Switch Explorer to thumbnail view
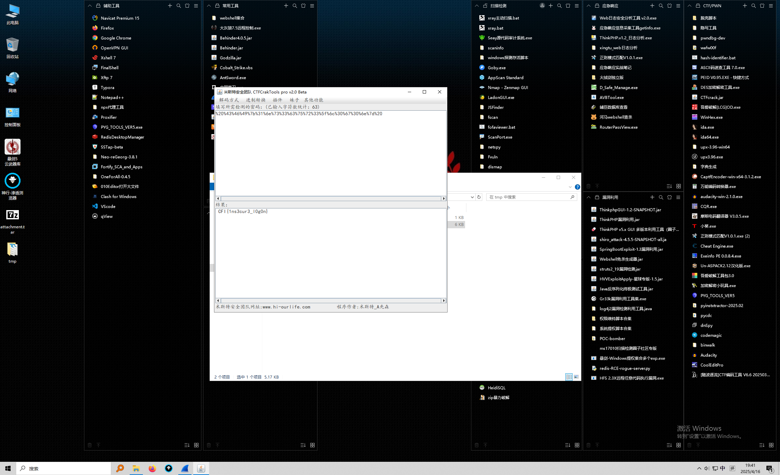The height and width of the screenshot is (475, 780). click(x=576, y=377)
